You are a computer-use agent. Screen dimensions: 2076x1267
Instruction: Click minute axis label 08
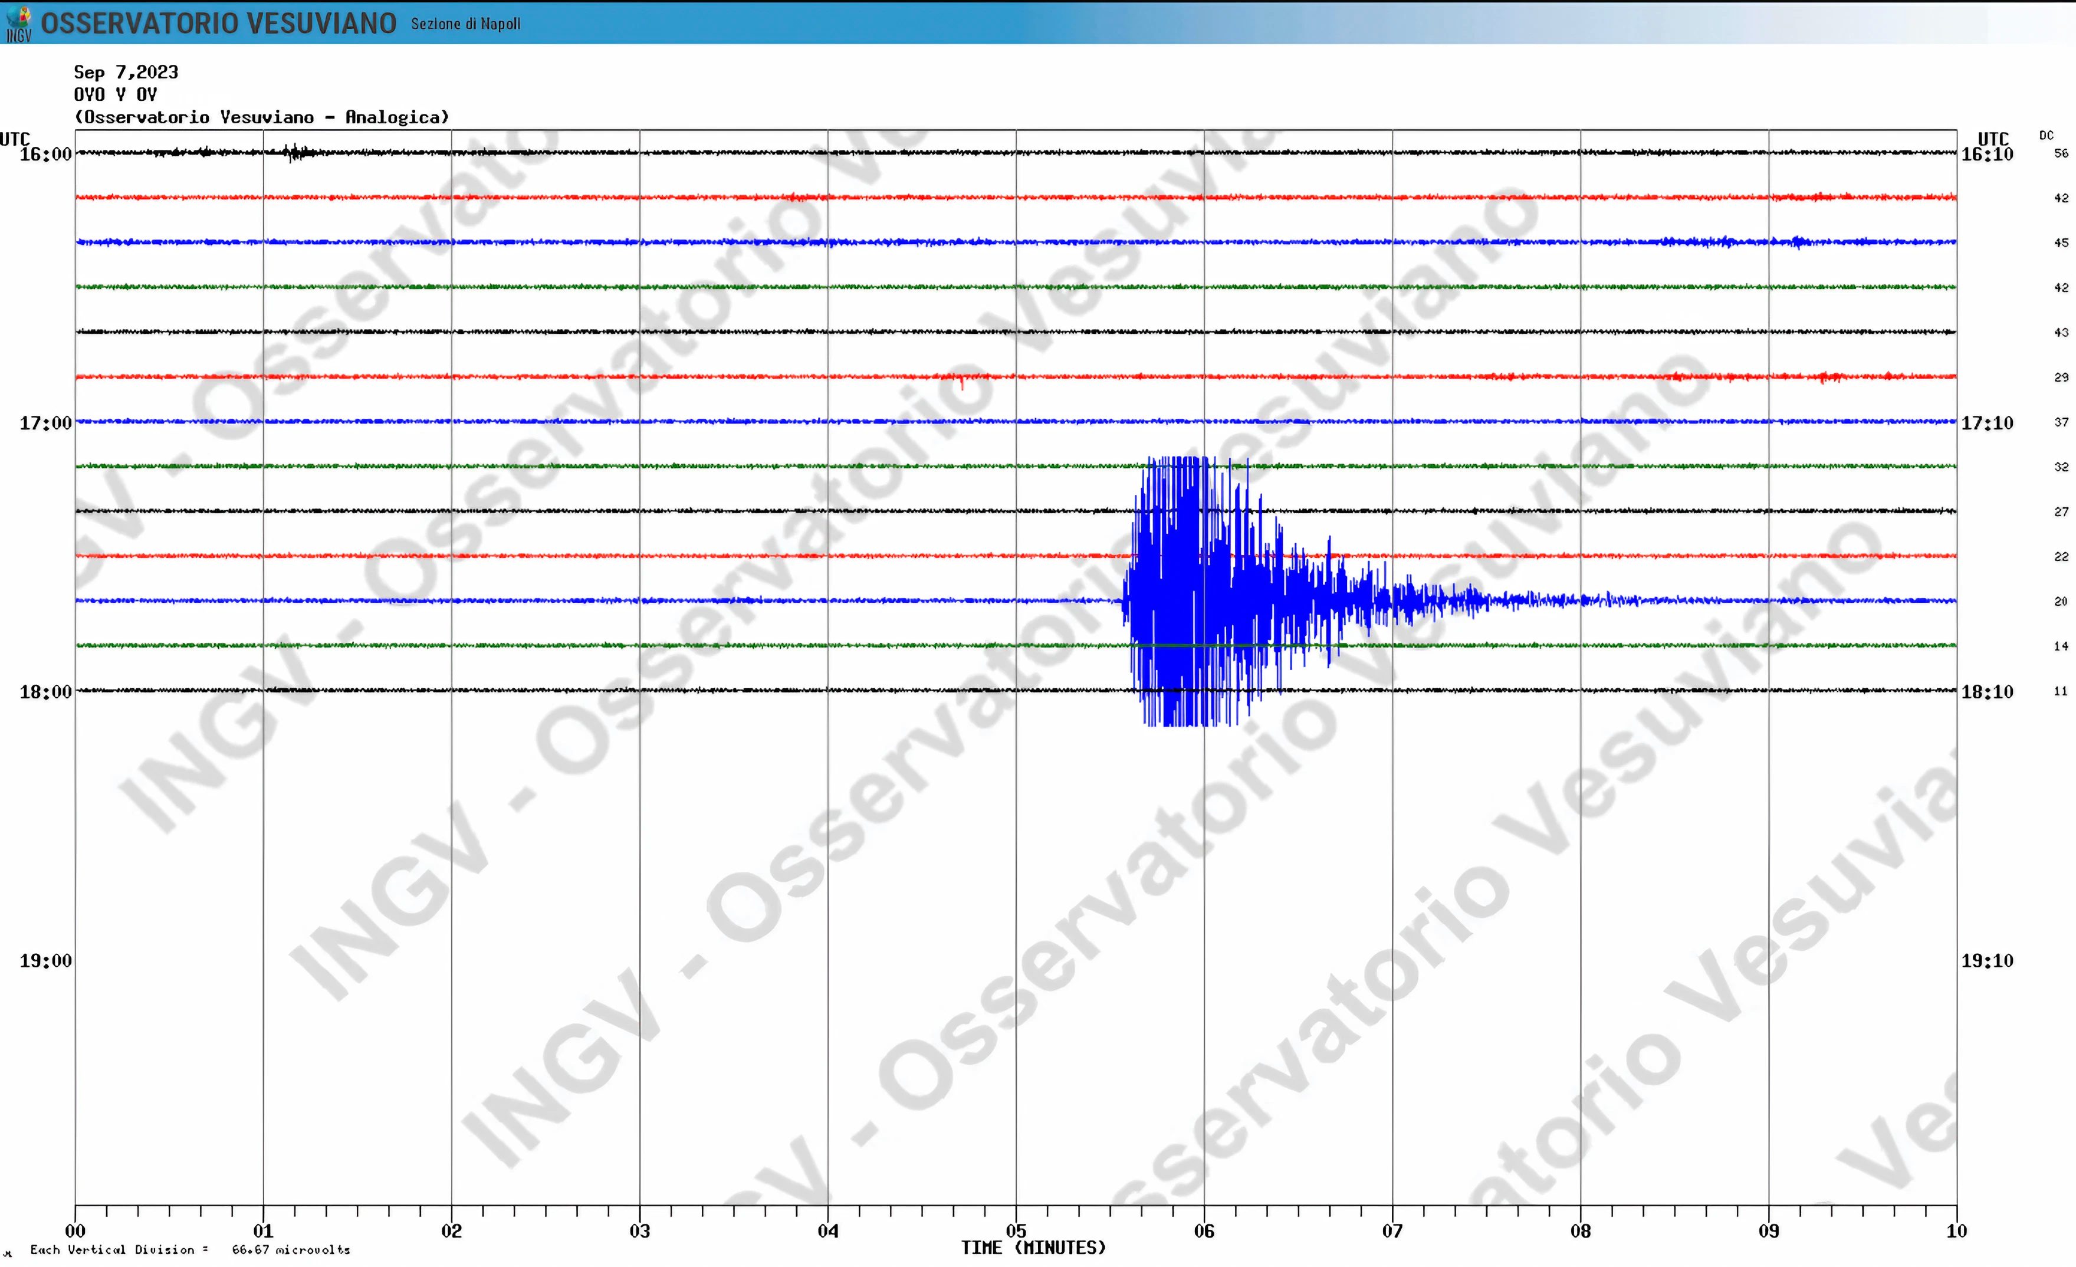click(1581, 1231)
